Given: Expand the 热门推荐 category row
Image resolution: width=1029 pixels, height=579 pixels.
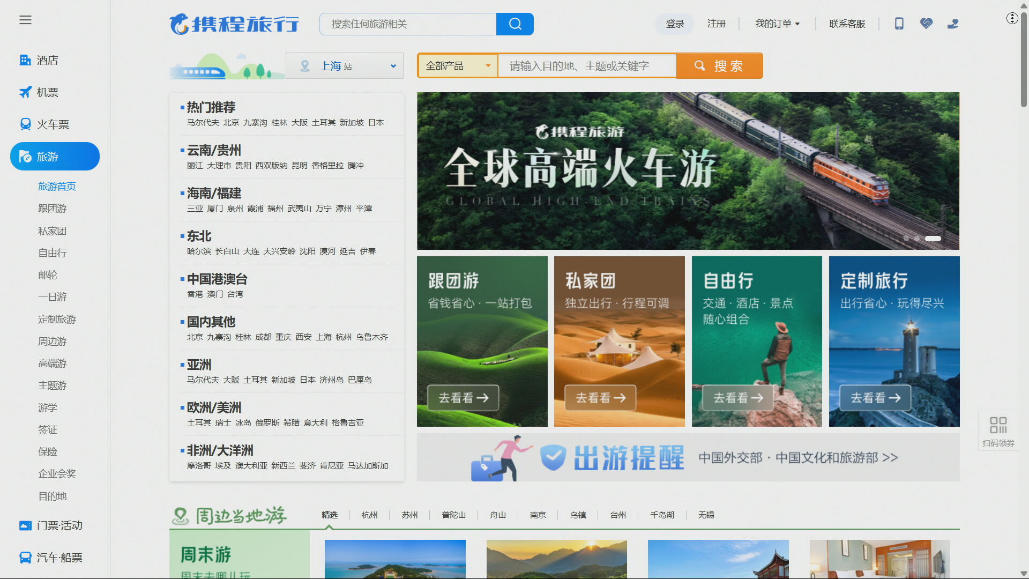Looking at the screenshot, I should tap(287, 114).
